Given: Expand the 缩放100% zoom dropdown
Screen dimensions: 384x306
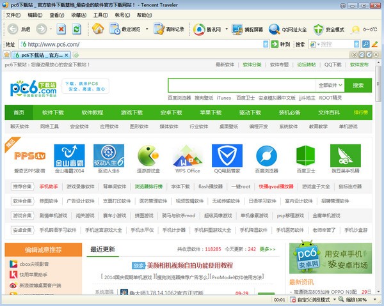Looking at the screenshot, I should pyautogui.click(x=374, y=300).
